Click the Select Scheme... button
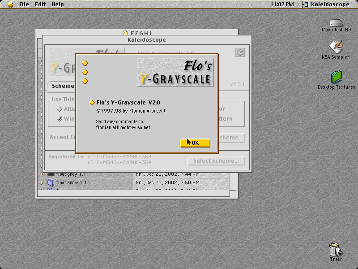Screen dimensions: 358x269 pos(216,161)
